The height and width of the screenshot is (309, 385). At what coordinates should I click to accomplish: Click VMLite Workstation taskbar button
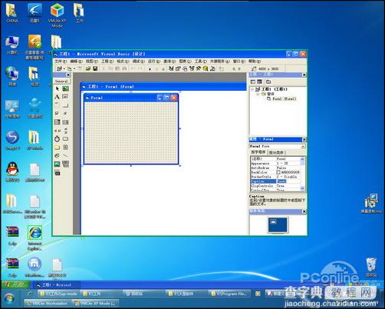coord(47,304)
